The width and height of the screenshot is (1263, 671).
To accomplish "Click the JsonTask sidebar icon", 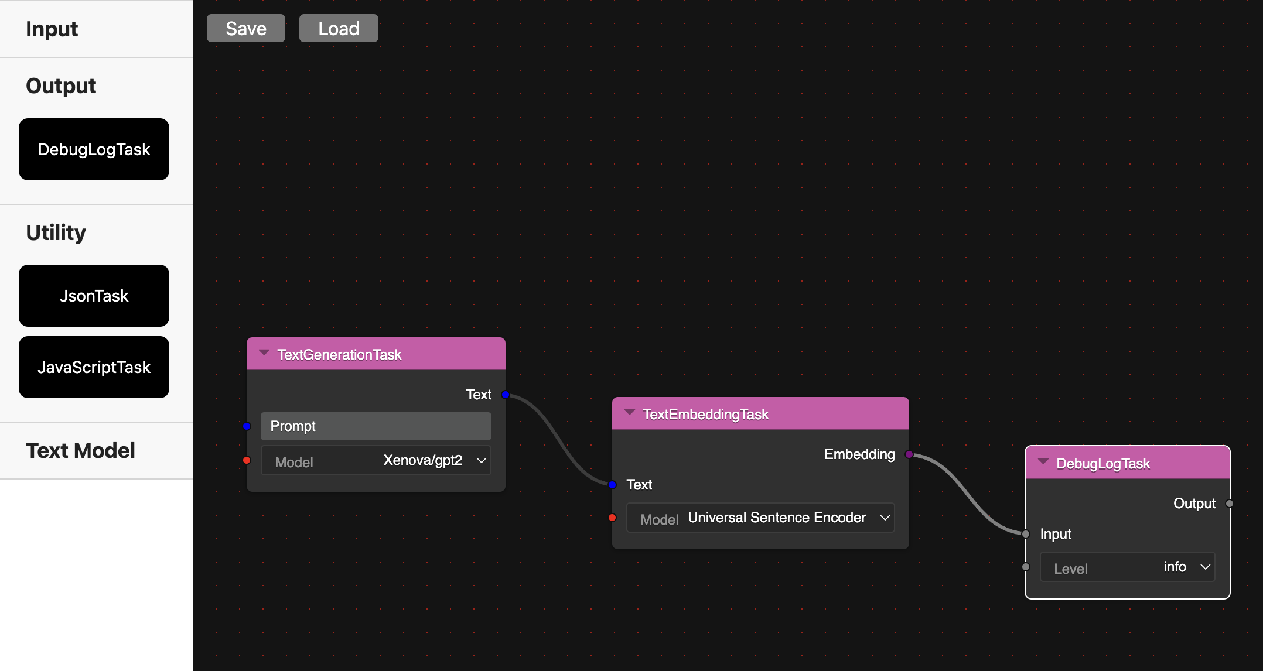I will (94, 295).
